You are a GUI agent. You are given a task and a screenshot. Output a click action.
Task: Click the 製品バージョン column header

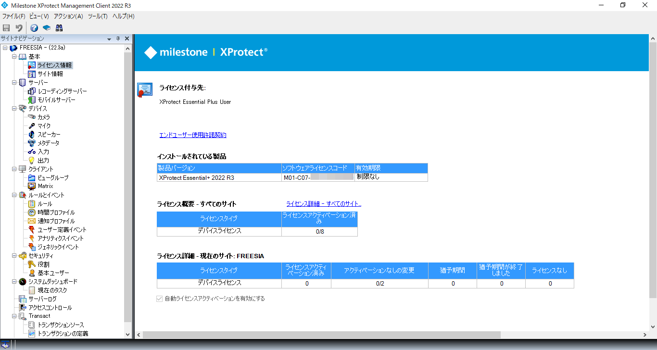[x=219, y=168]
